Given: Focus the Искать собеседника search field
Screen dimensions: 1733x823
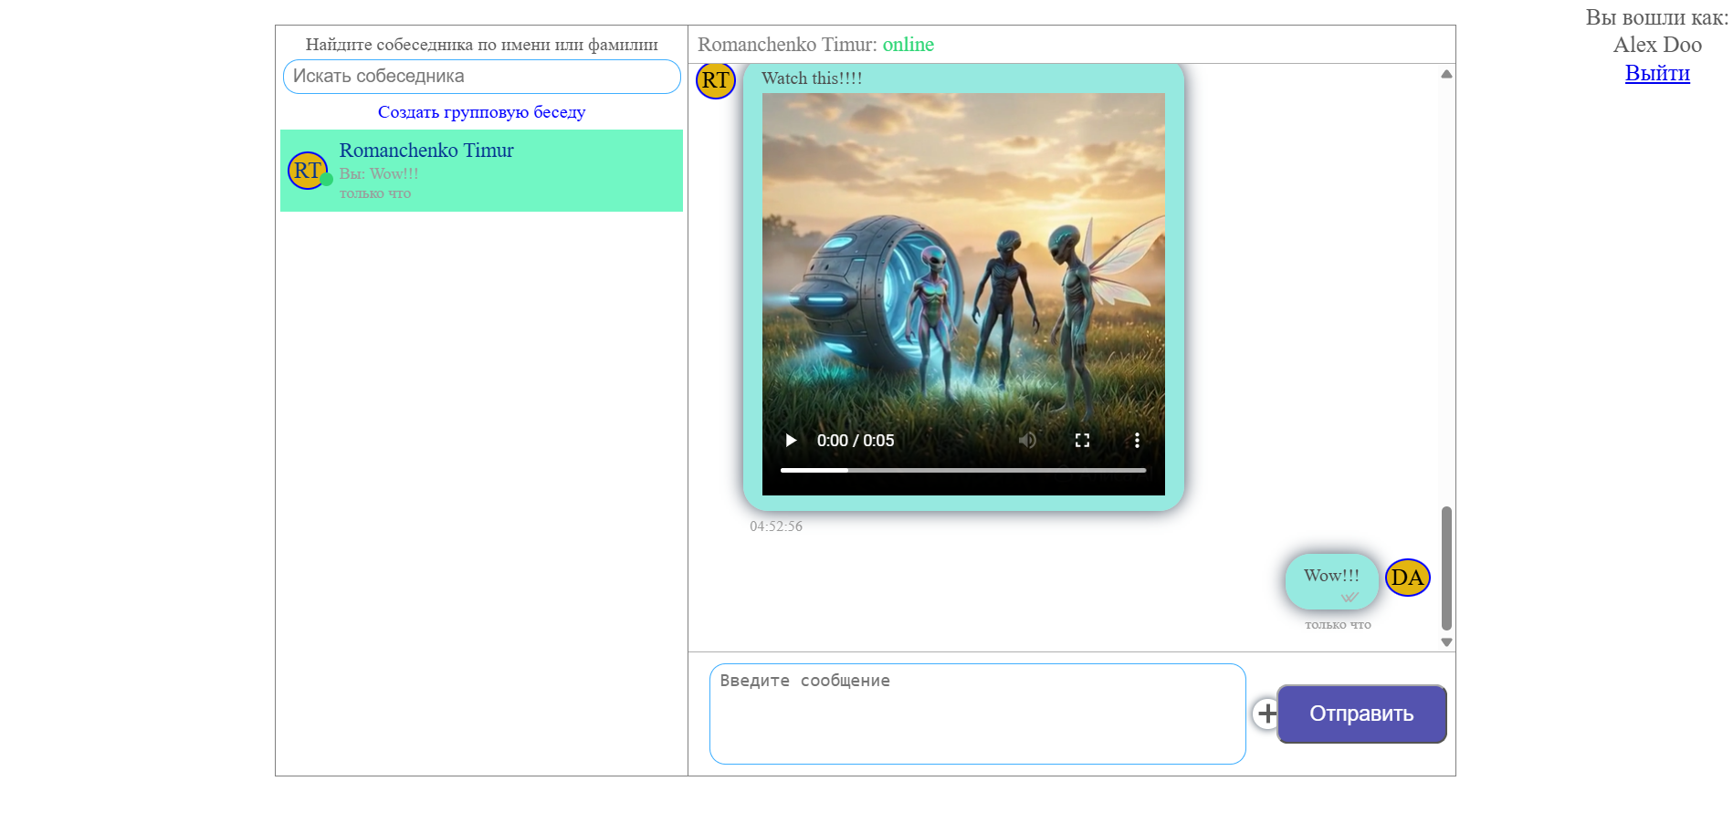Looking at the screenshot, I should point(481,77).
